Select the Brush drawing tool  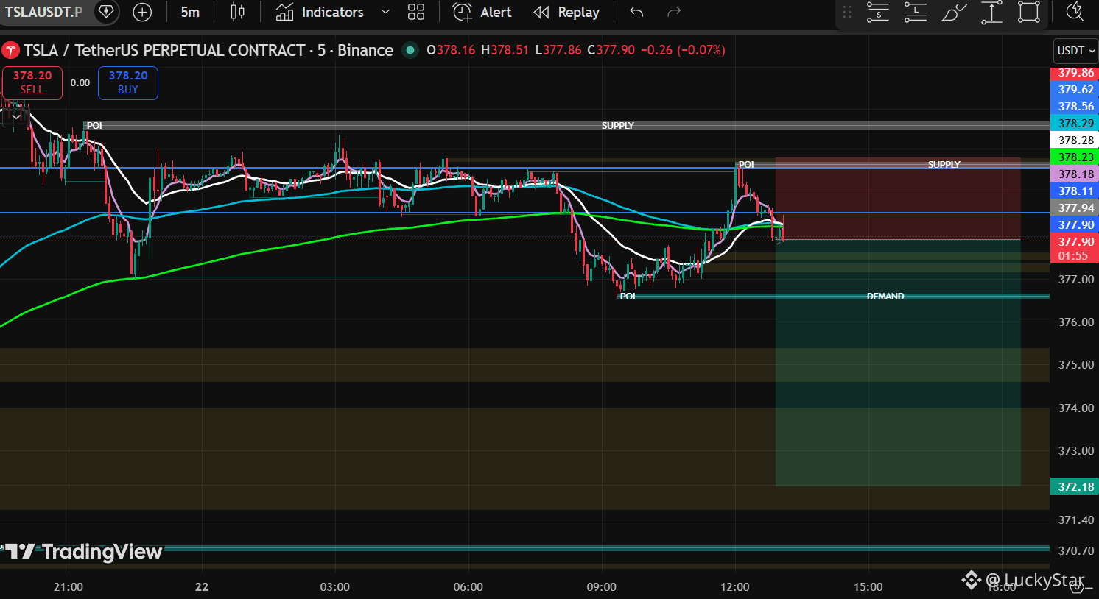point(954,12)
